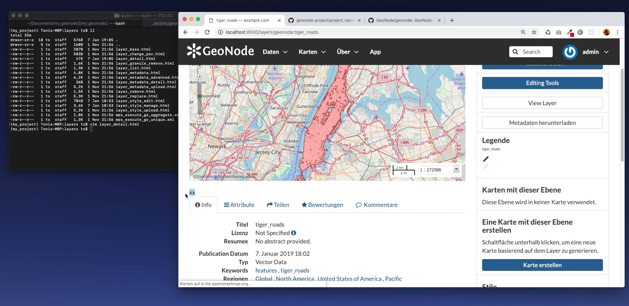Reload the tiger_roads page
The width and height of the screenshot is (629, 306).
207,32
